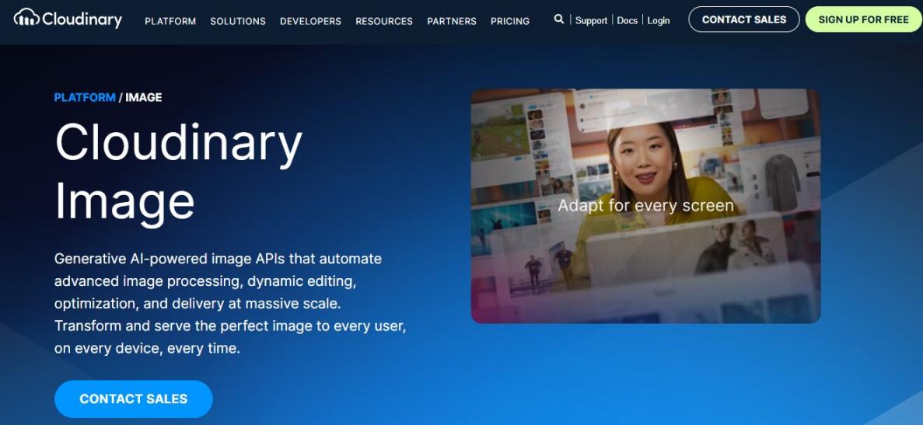Image resolution: width=923 pixels, height=425 pixels.
Task: Open the RESOURCES menu
Action: coord(384,20)
